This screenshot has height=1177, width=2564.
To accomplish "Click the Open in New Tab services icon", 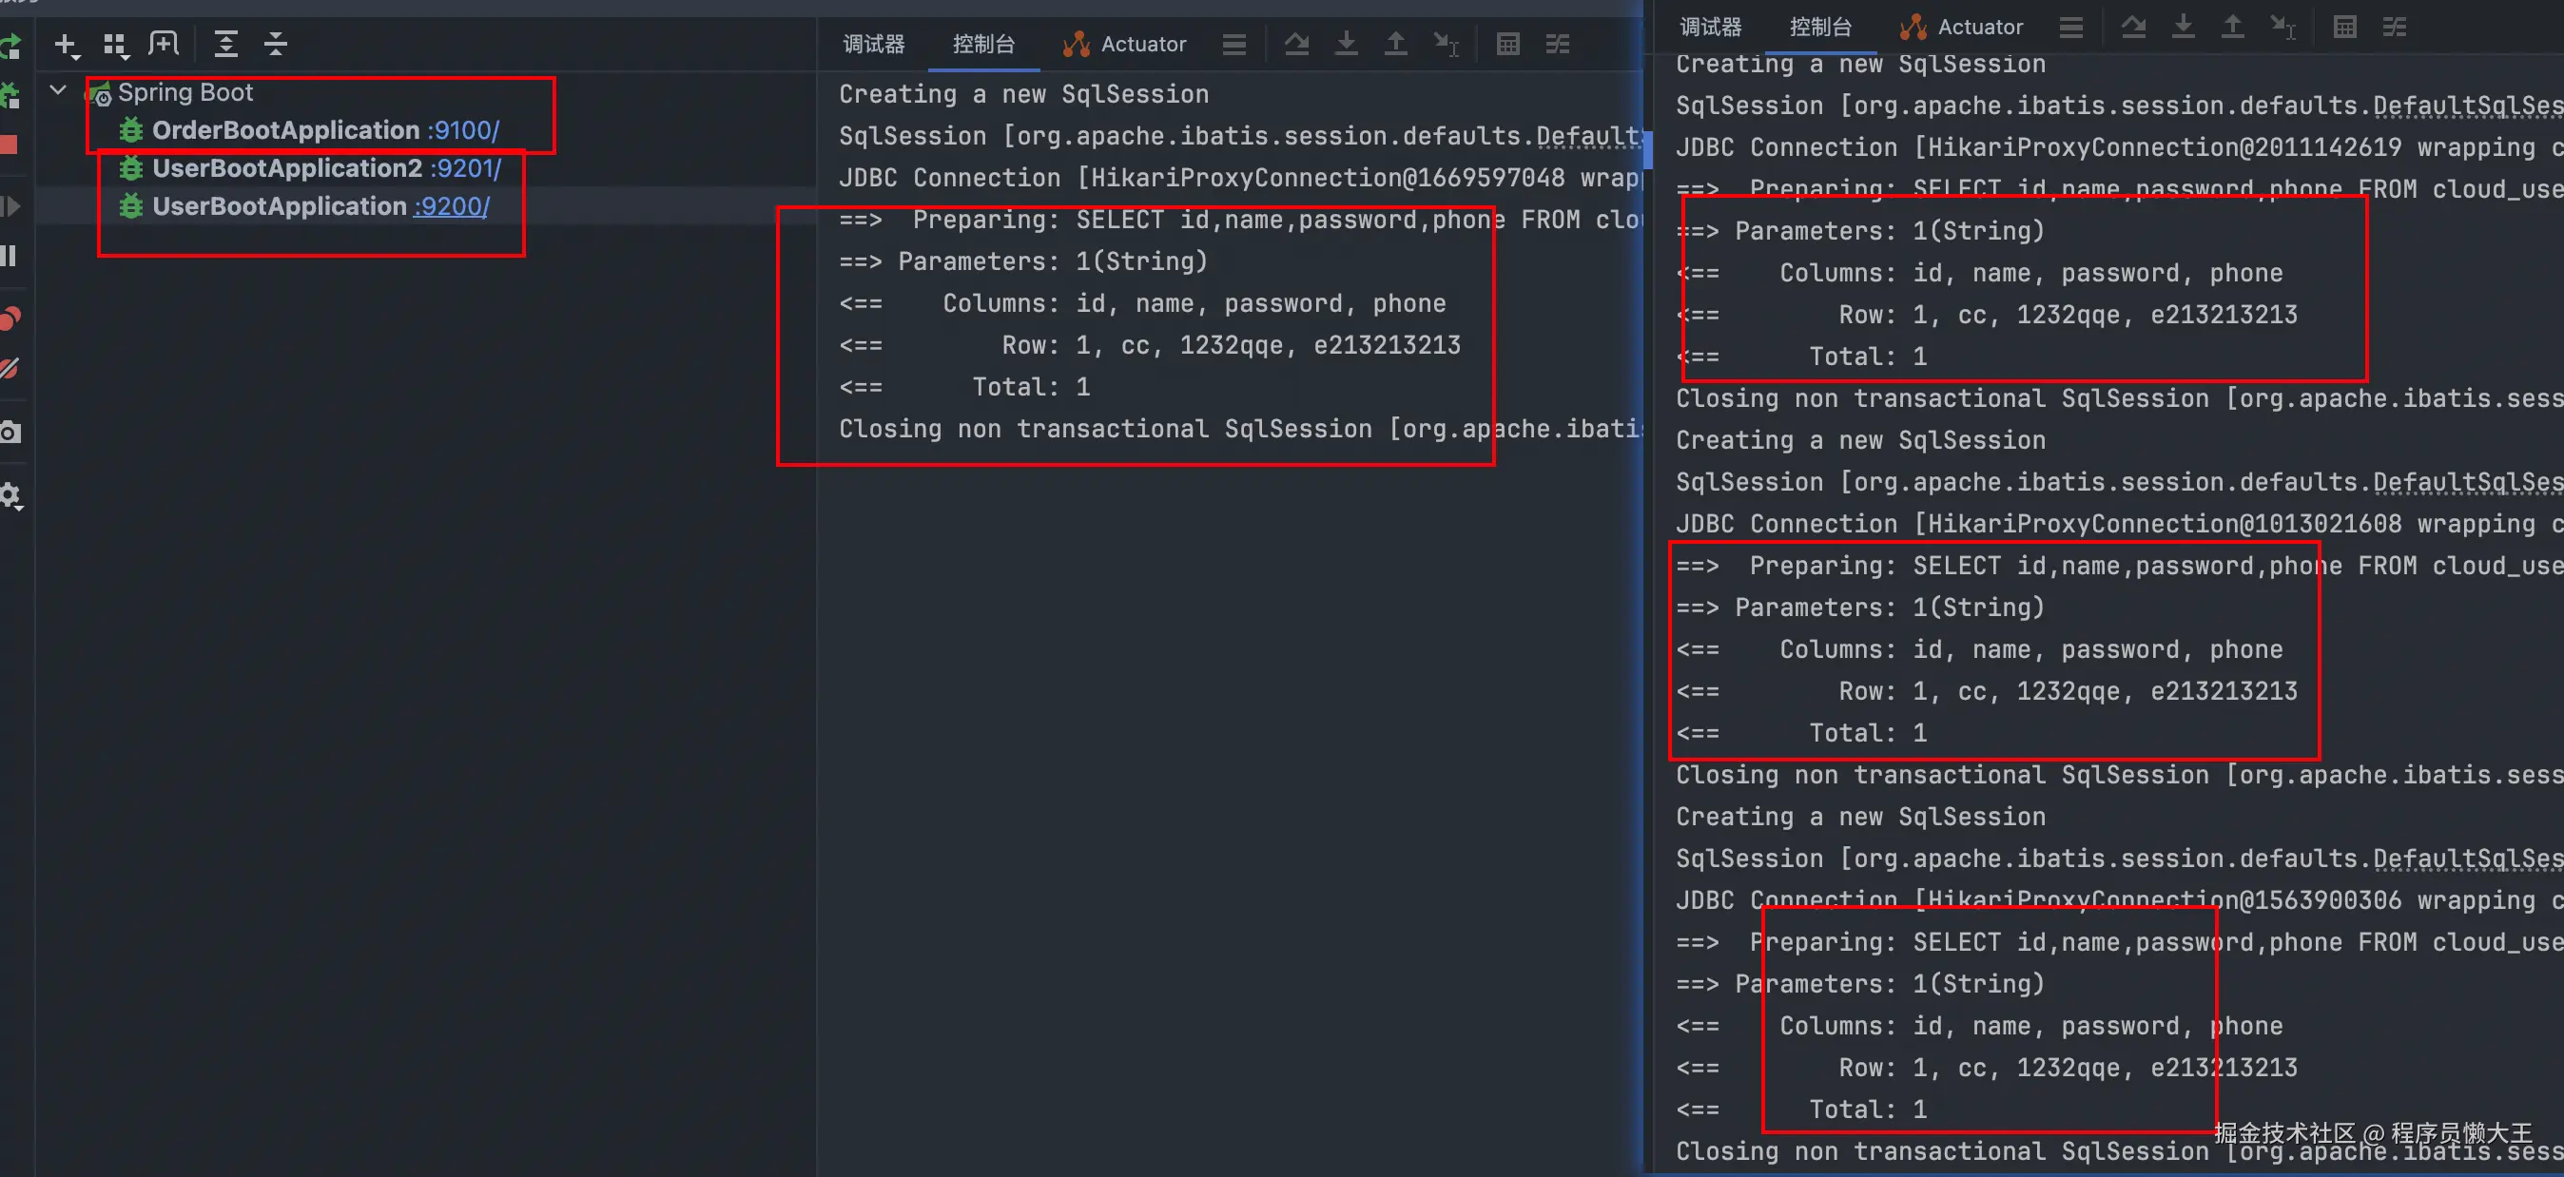I will (164, 44).
